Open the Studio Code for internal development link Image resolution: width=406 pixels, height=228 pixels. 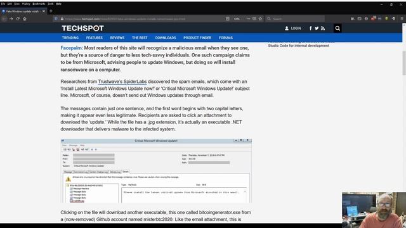coord(299,46)
